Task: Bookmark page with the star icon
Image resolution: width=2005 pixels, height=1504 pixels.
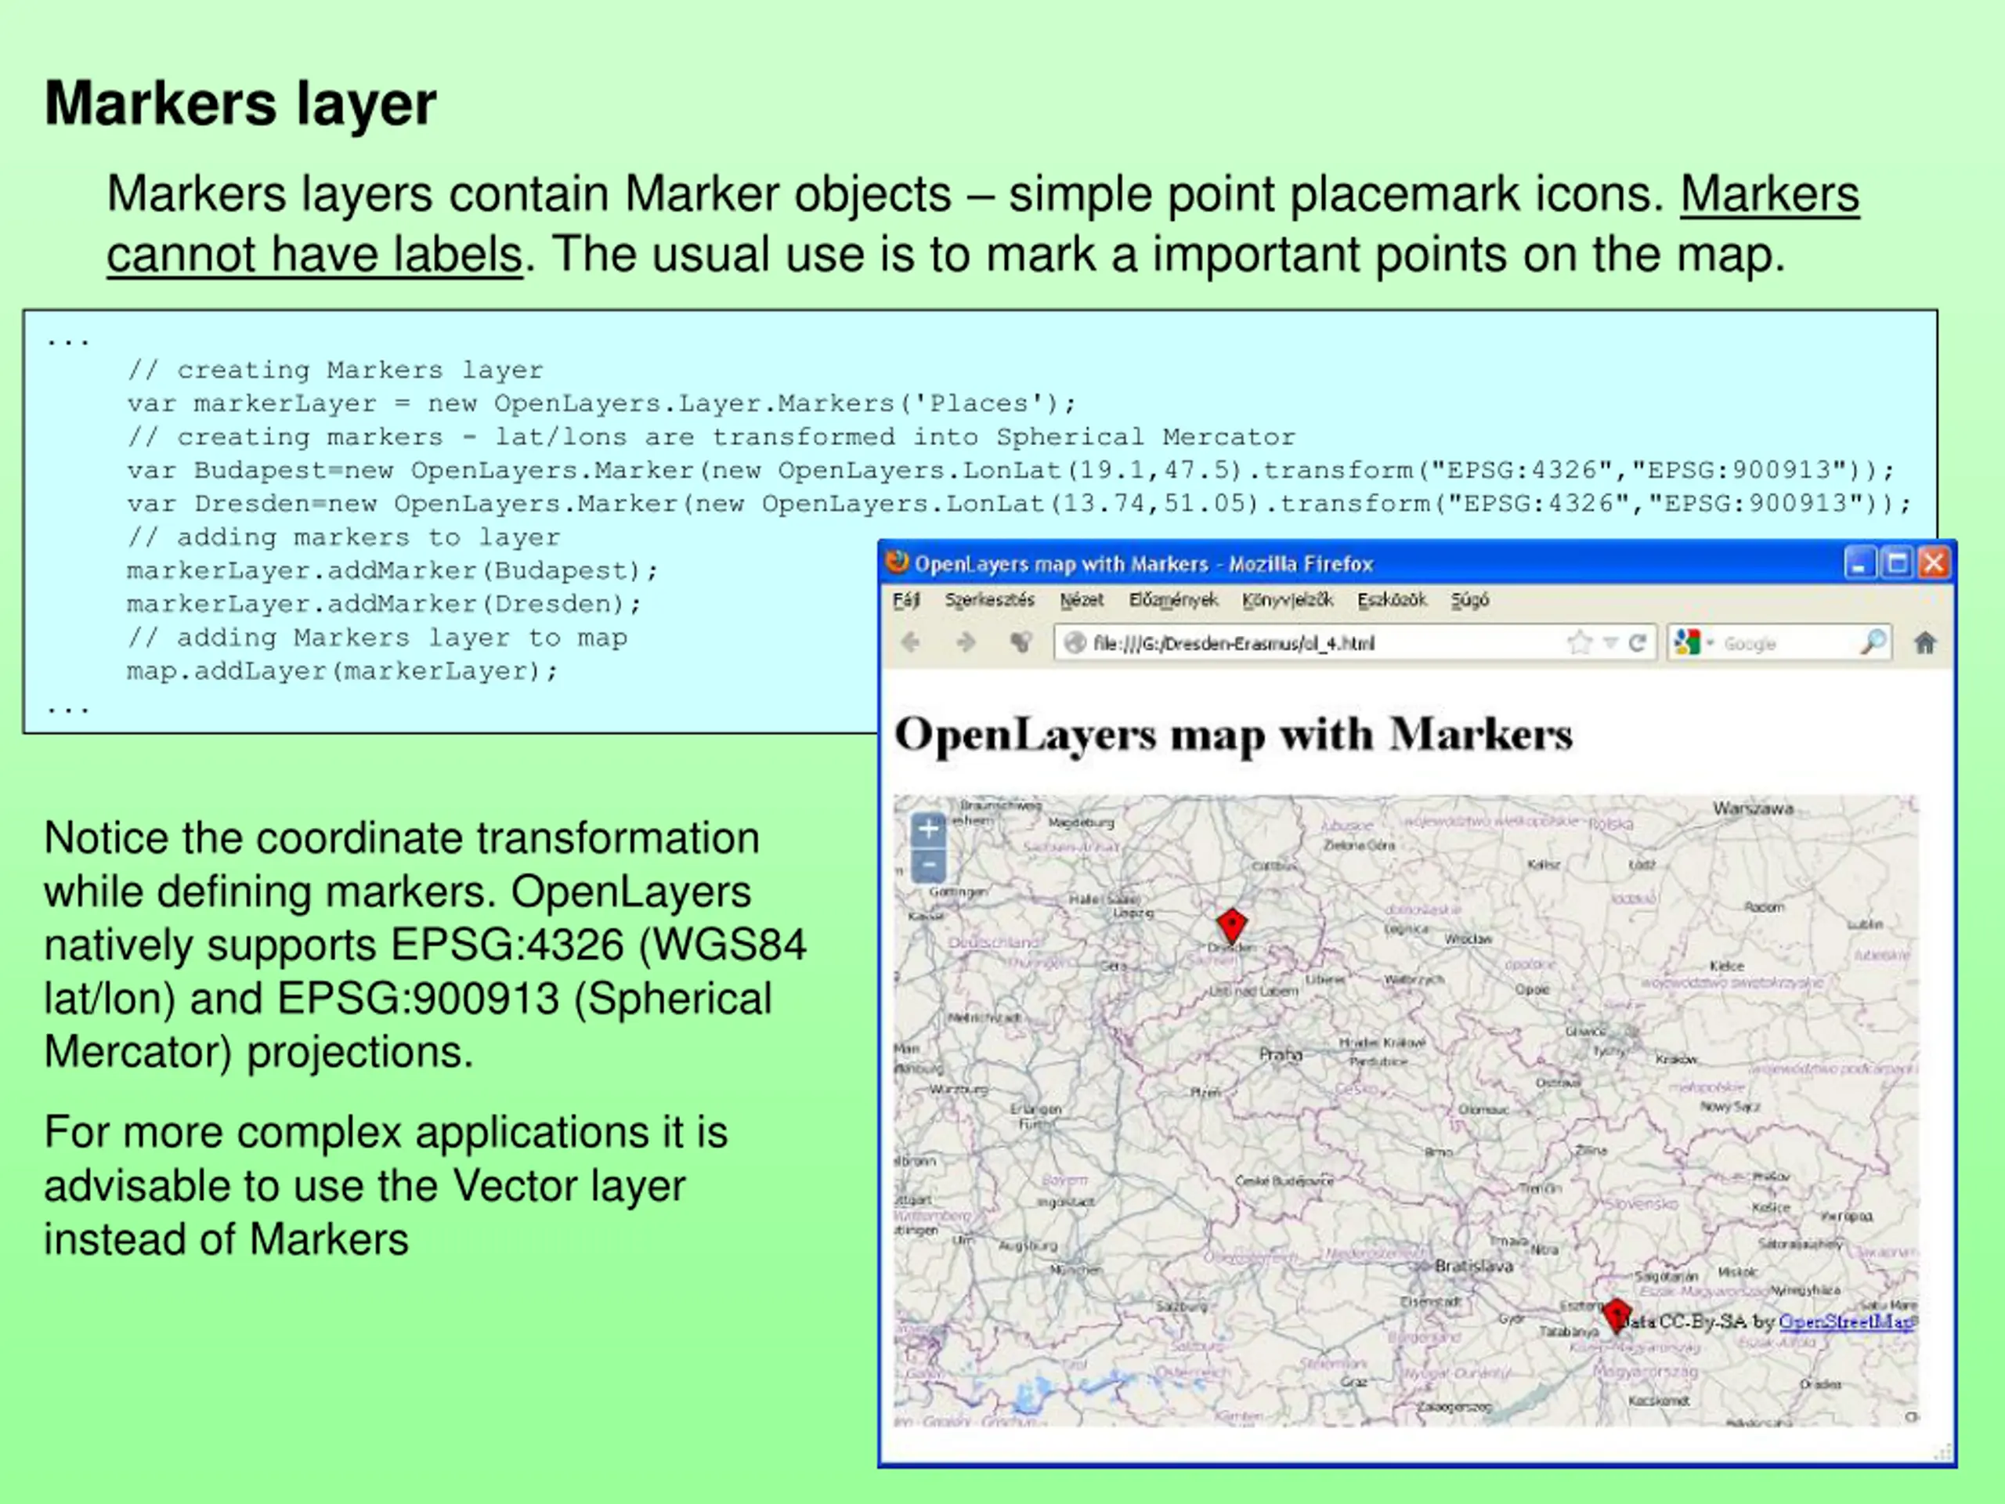Action: (x=1579, y=643)
